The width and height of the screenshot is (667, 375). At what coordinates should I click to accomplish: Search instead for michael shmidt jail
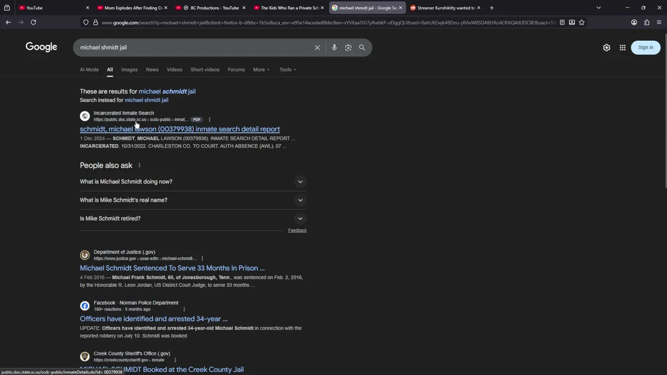pos(146,100)
